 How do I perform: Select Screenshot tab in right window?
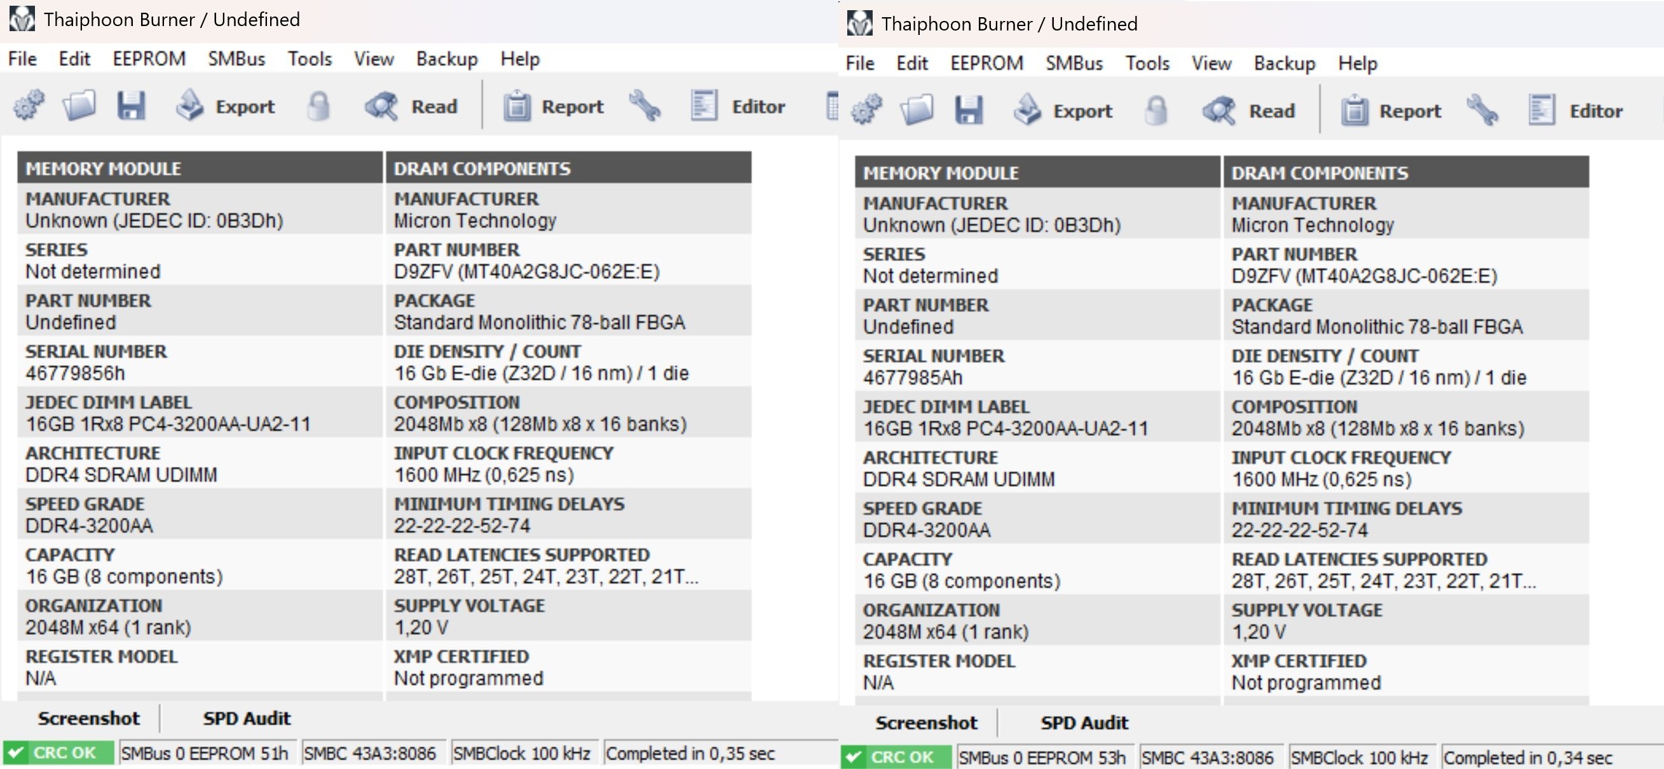click(x=925, y=723)
